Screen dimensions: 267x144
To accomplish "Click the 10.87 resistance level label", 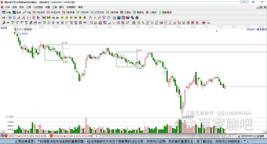I will tap(65, 43).
